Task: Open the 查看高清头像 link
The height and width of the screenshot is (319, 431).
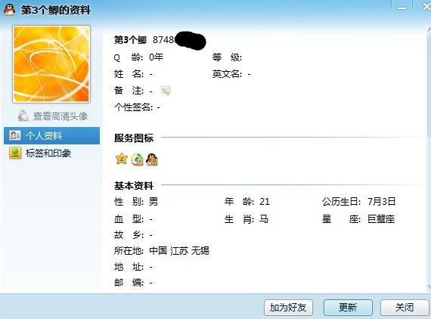Action: tap(60, 116)
